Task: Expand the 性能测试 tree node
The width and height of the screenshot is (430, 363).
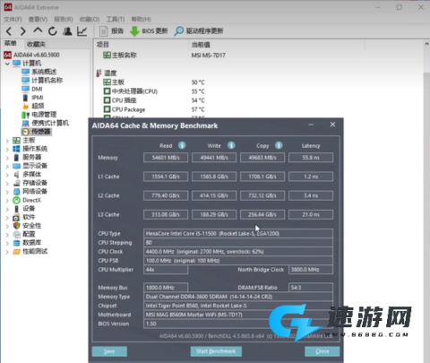Action: coord(7,252)
